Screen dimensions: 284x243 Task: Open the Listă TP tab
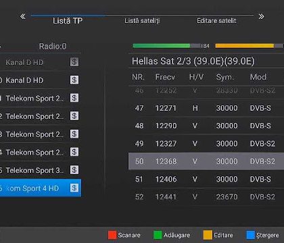68,21
